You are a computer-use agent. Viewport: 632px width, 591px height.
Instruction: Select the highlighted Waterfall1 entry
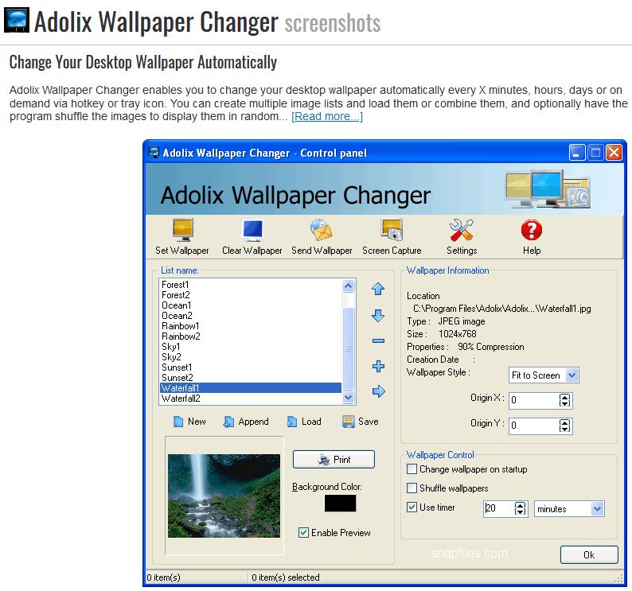[x=251, y=388]
